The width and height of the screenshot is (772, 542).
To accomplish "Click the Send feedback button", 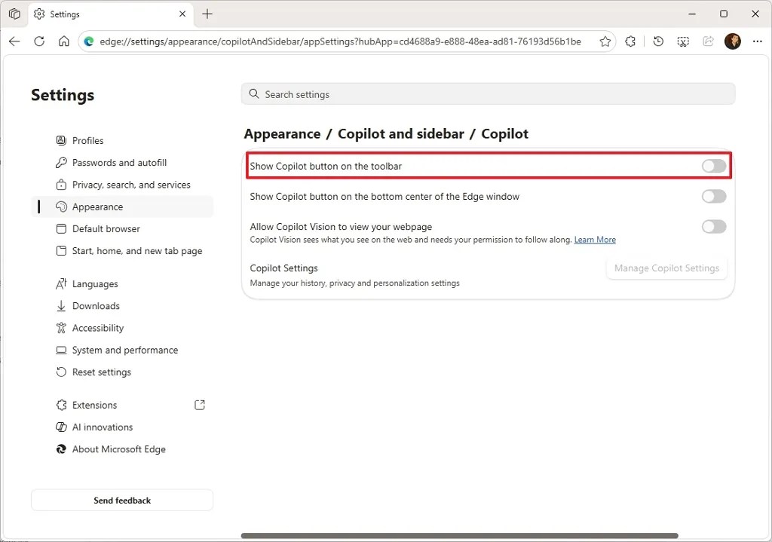I will click(121, 500).
